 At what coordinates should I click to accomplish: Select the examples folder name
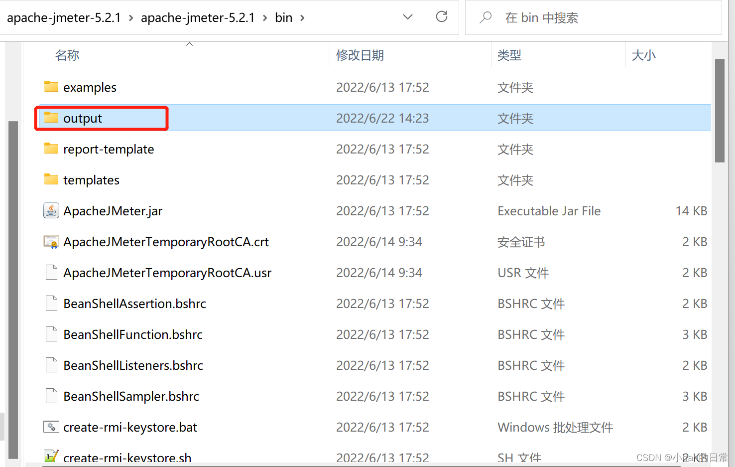(90, 87)
